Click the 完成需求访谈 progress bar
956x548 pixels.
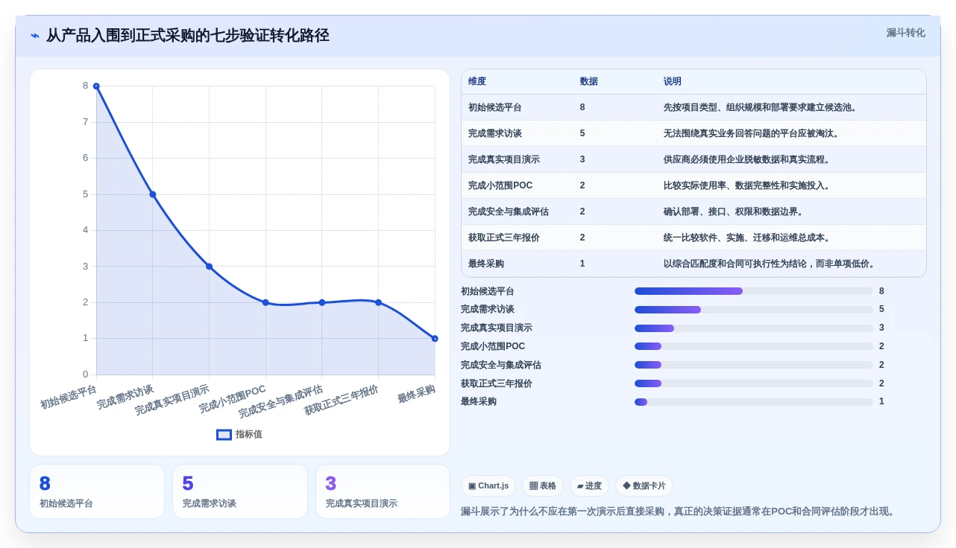pos(753,310)
